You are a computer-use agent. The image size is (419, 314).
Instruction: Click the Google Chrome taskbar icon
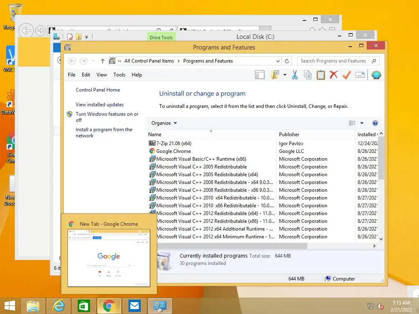(x=109, y=306)
